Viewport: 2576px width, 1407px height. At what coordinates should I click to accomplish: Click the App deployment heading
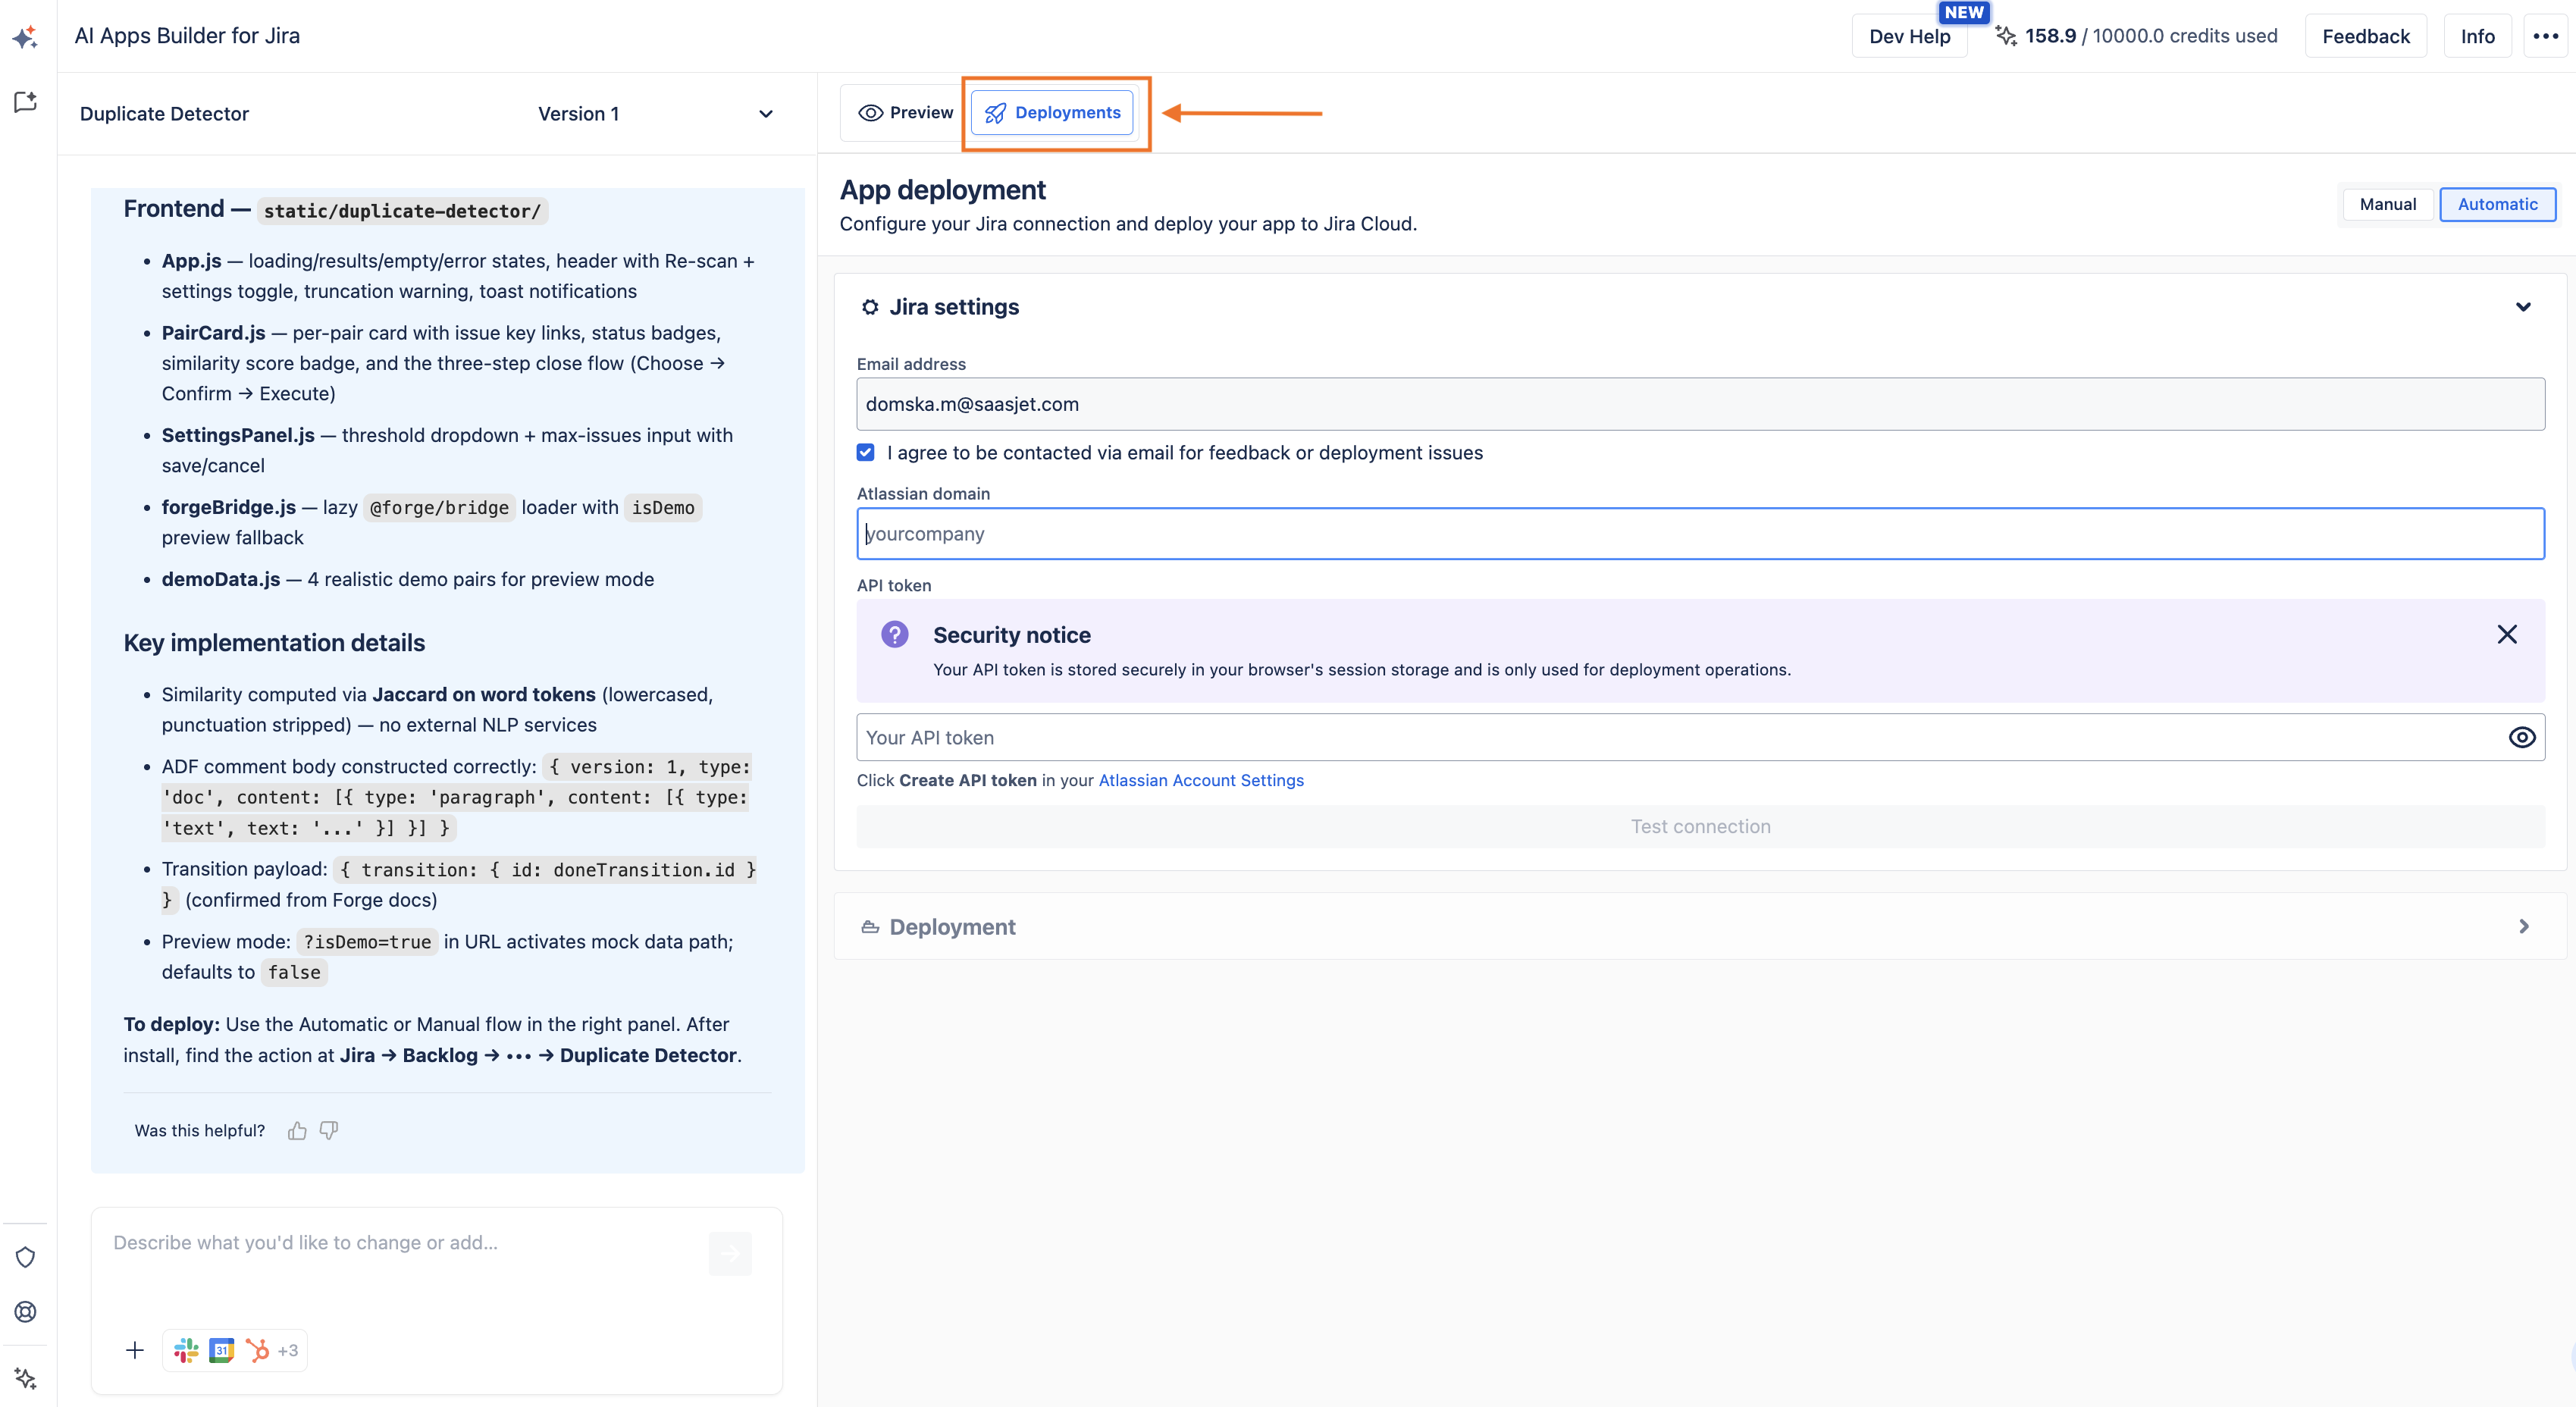[943, 190]
